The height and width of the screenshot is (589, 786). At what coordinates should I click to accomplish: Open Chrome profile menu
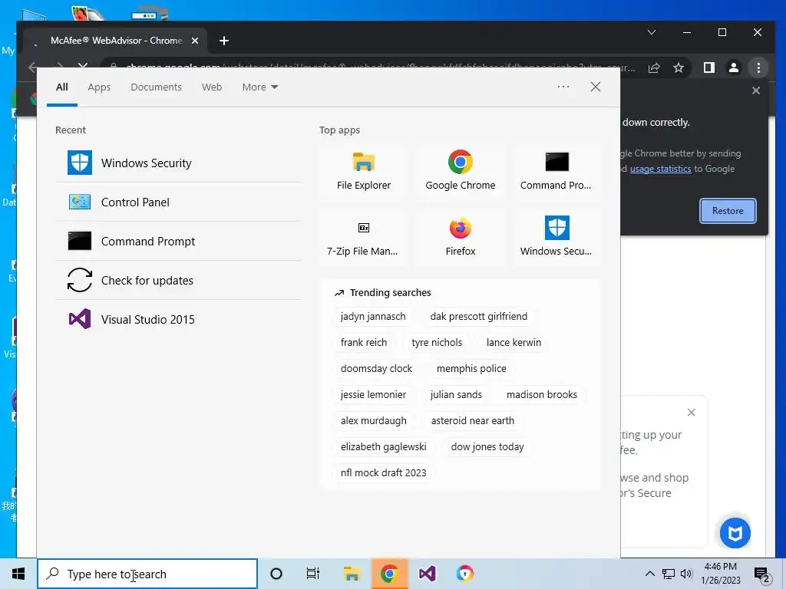(x=733, y=67)
